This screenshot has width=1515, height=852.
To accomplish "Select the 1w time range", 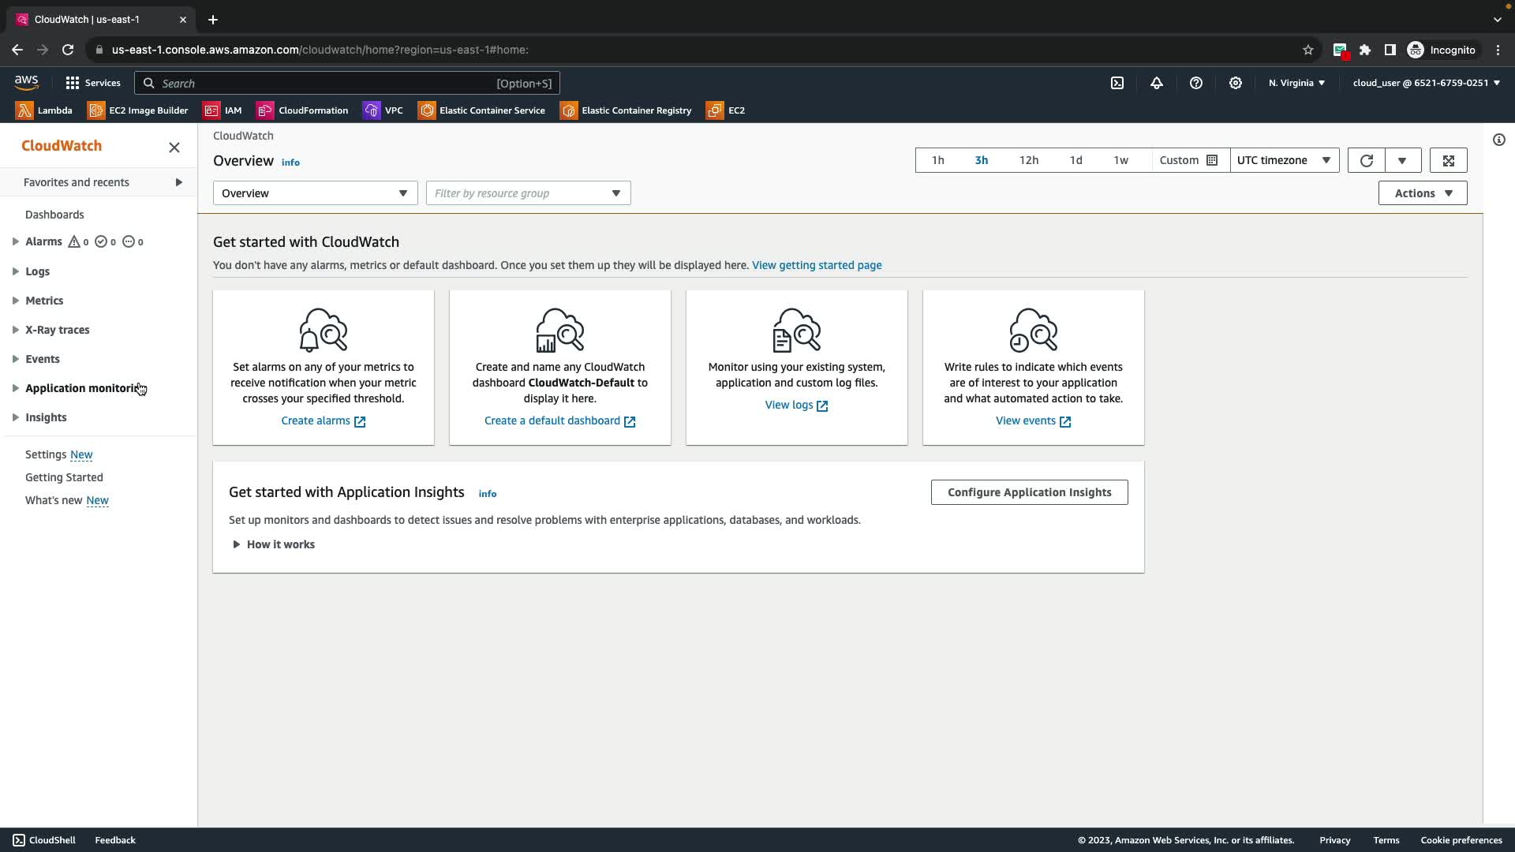I will tap(1120, 160).
